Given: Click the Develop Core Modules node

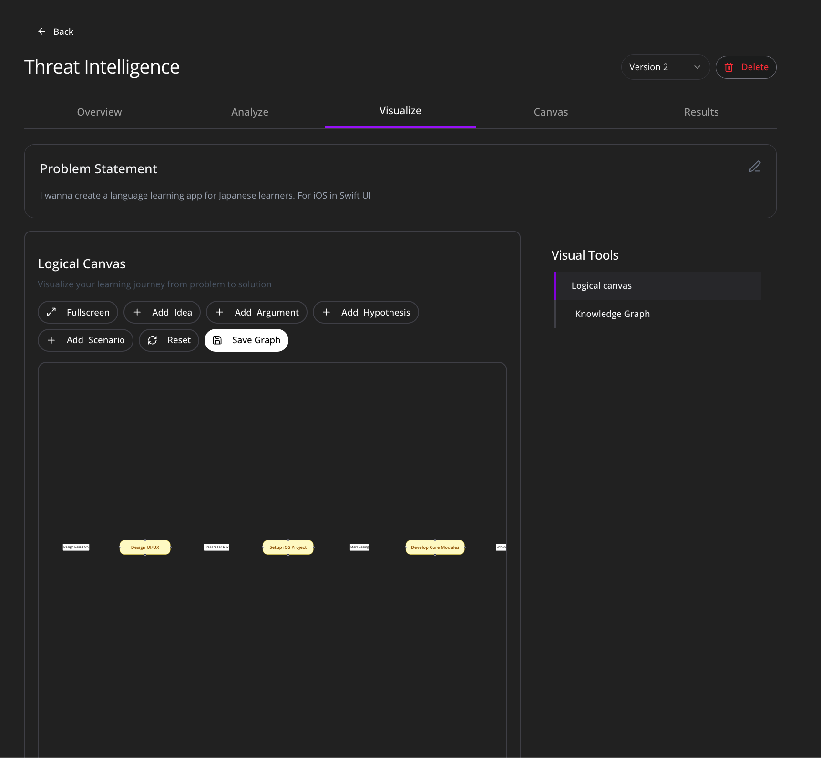Looking at the screenshot, I should [434, 547].
